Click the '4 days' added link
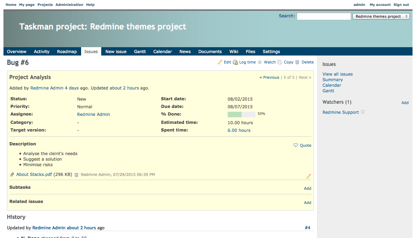The image size is (416, 238). point(72,88)
